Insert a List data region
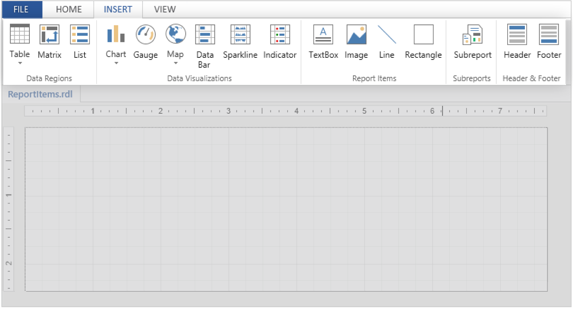This screenshot has height=309, width=573. pos(80,41)
